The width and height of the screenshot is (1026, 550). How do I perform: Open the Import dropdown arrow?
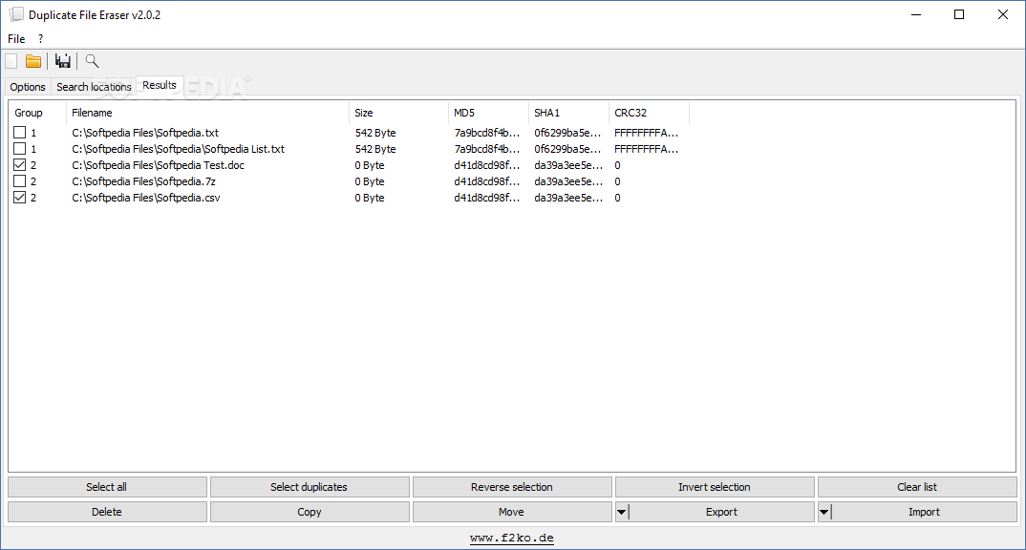(824, 512)
